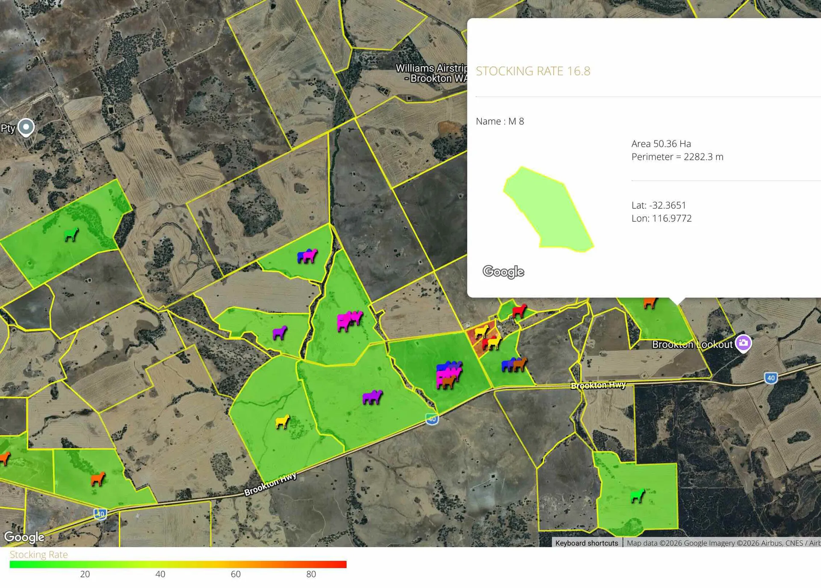
Task: Click the legend value 60
Action: (236, 574)
